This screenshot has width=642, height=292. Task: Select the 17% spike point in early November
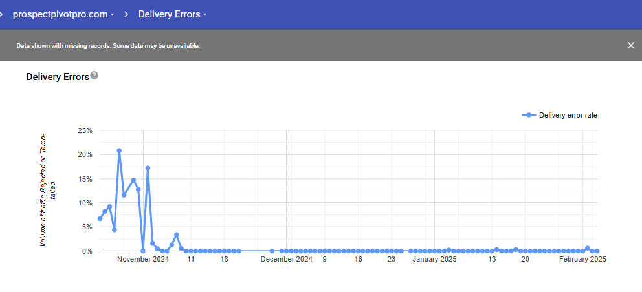(148, 168)
